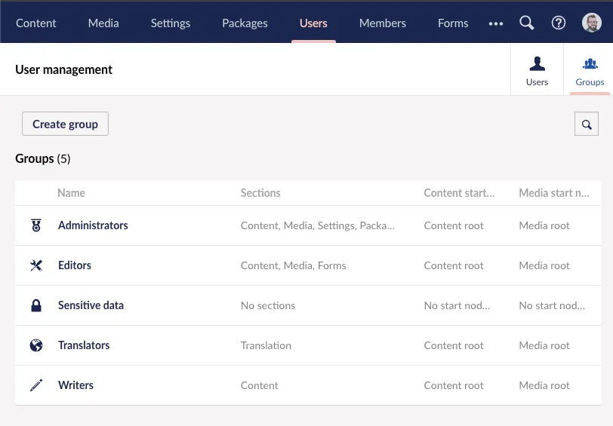Click 'No sections' in Sensitive data row
Screen dimensions: 613x426
[268, 305]
